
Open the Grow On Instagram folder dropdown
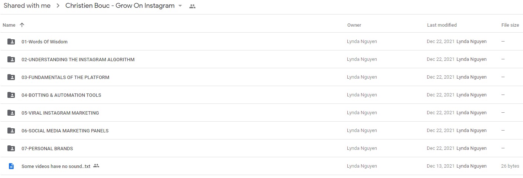click(x=180, y=6)
